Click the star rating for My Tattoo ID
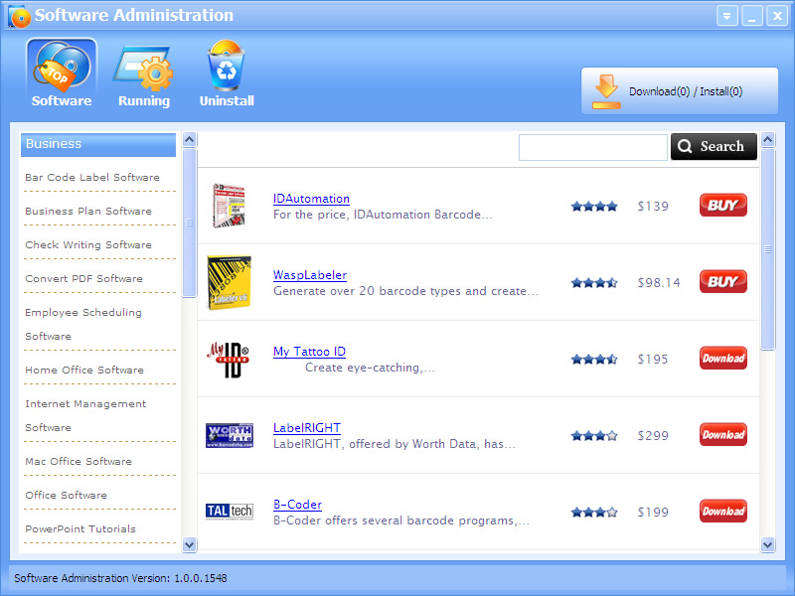The width and height of the screenshot is (795, 596). coord(594,360)
